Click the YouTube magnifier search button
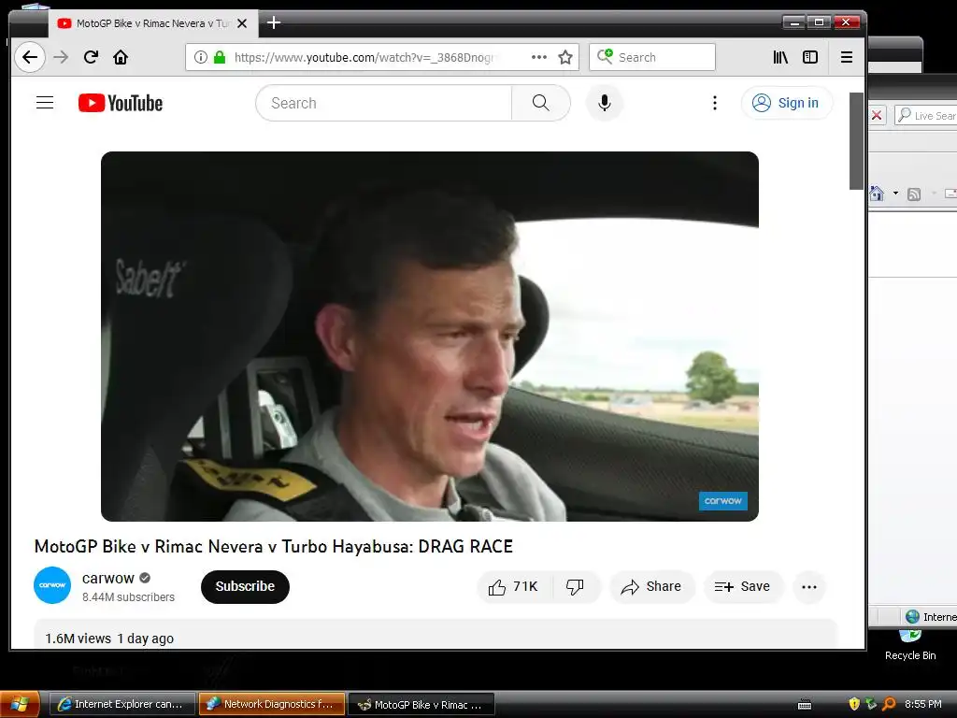The image size is (957, 718). [541, 103]
